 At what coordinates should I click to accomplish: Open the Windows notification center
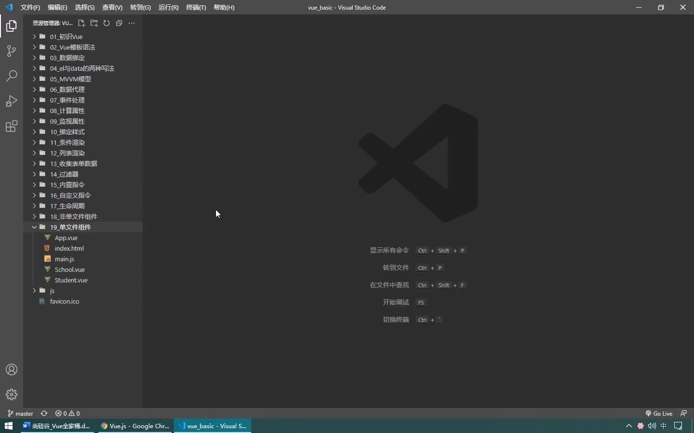click(679, 426)
